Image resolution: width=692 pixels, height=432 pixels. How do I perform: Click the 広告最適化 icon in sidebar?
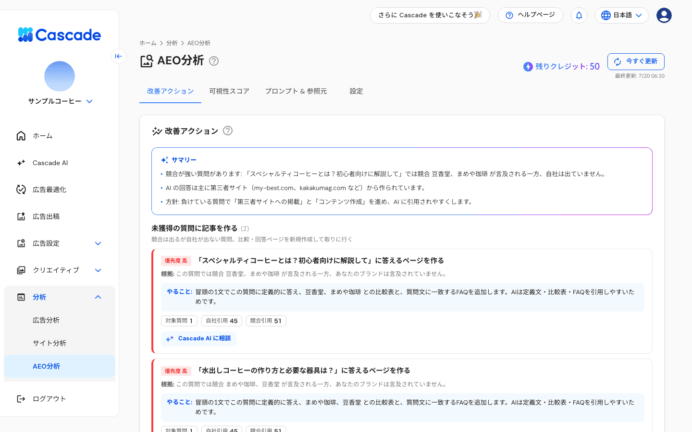[21, 190]
